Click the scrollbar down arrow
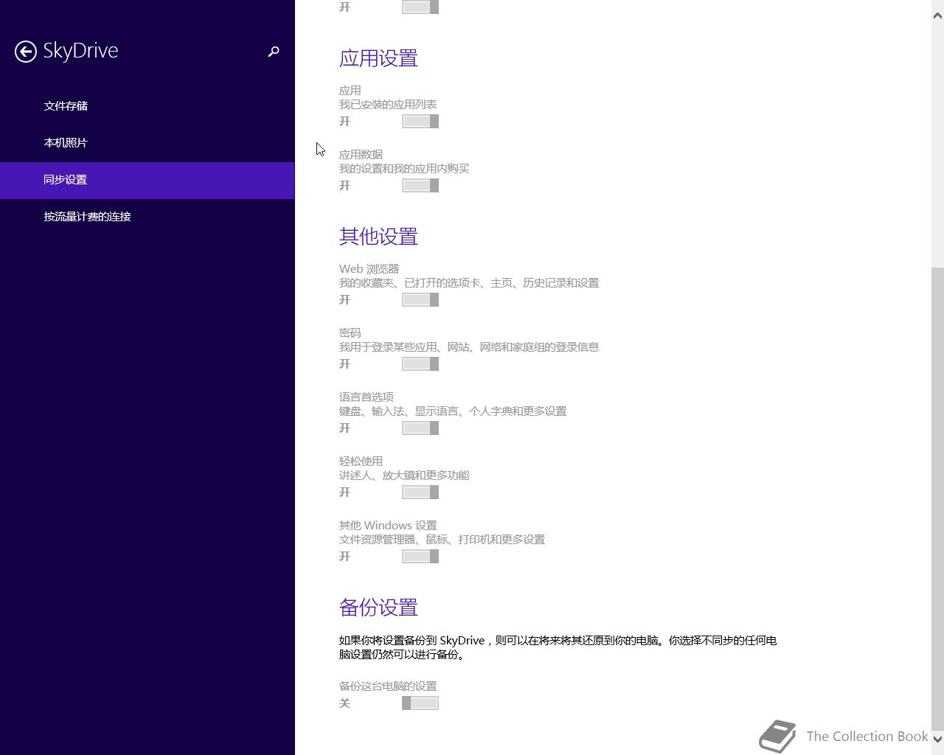Viewport: 944px width, 755px height. [938, 738]
